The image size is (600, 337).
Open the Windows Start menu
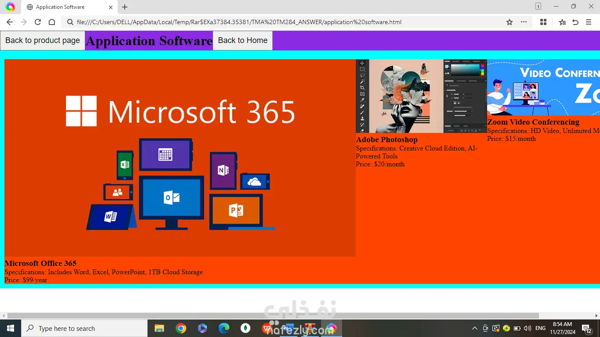click(10, 328)
